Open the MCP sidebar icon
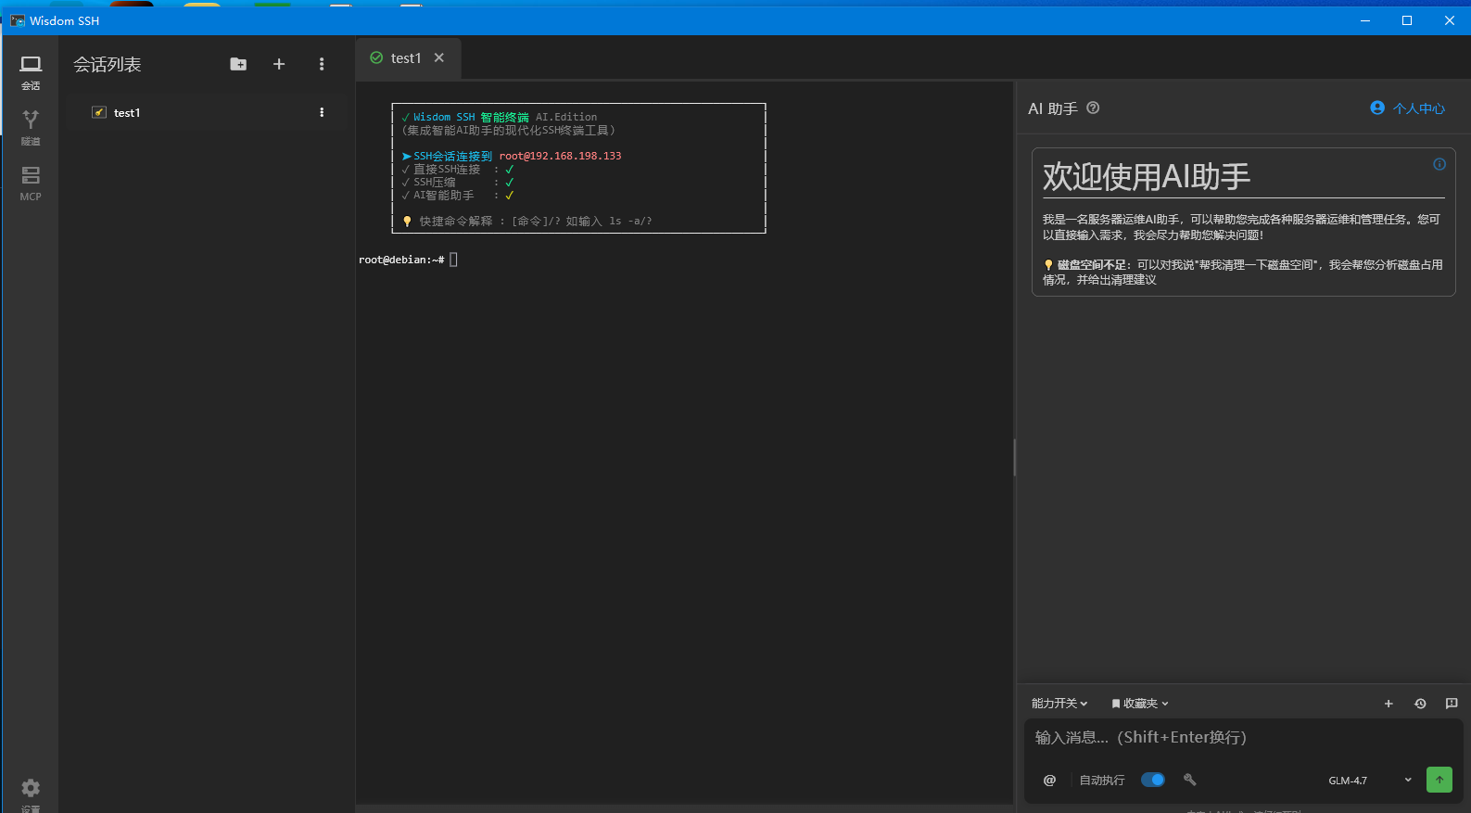The width and height of the screenshot is (1471, 813). point(31,184)
